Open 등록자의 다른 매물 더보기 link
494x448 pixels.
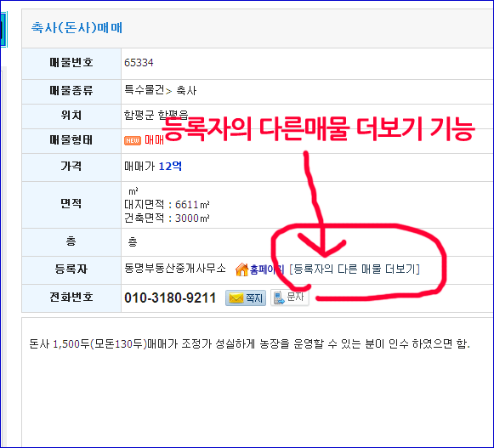[x=355, y=269]
